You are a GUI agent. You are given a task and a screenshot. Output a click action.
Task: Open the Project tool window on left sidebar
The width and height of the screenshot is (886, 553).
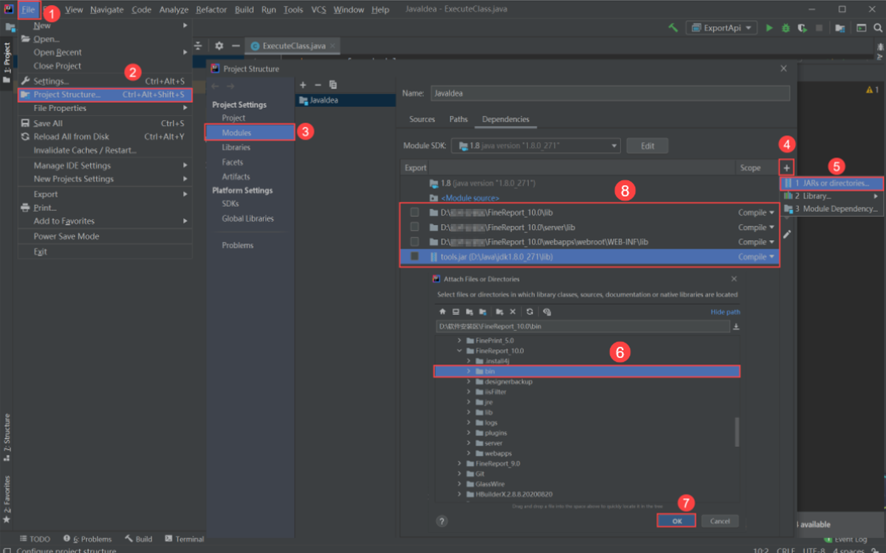[x=6, y=62]
